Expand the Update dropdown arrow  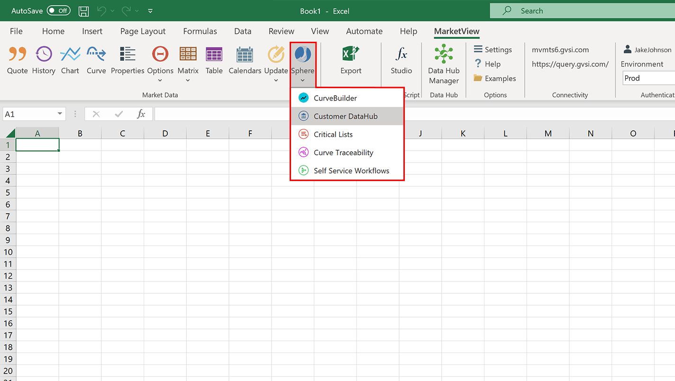[x=276, y=81]
